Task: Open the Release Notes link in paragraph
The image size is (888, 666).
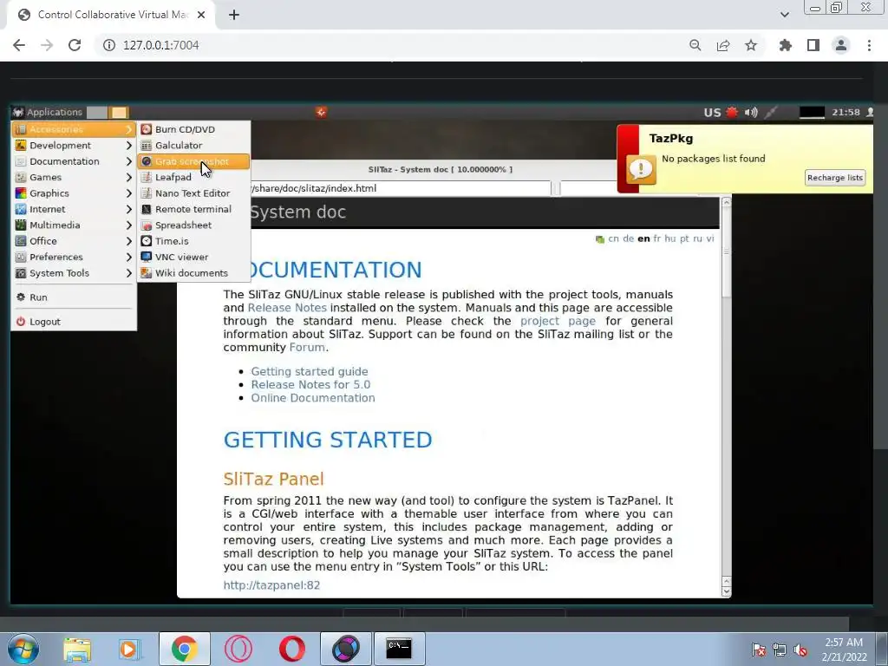Action: (287, 308)
